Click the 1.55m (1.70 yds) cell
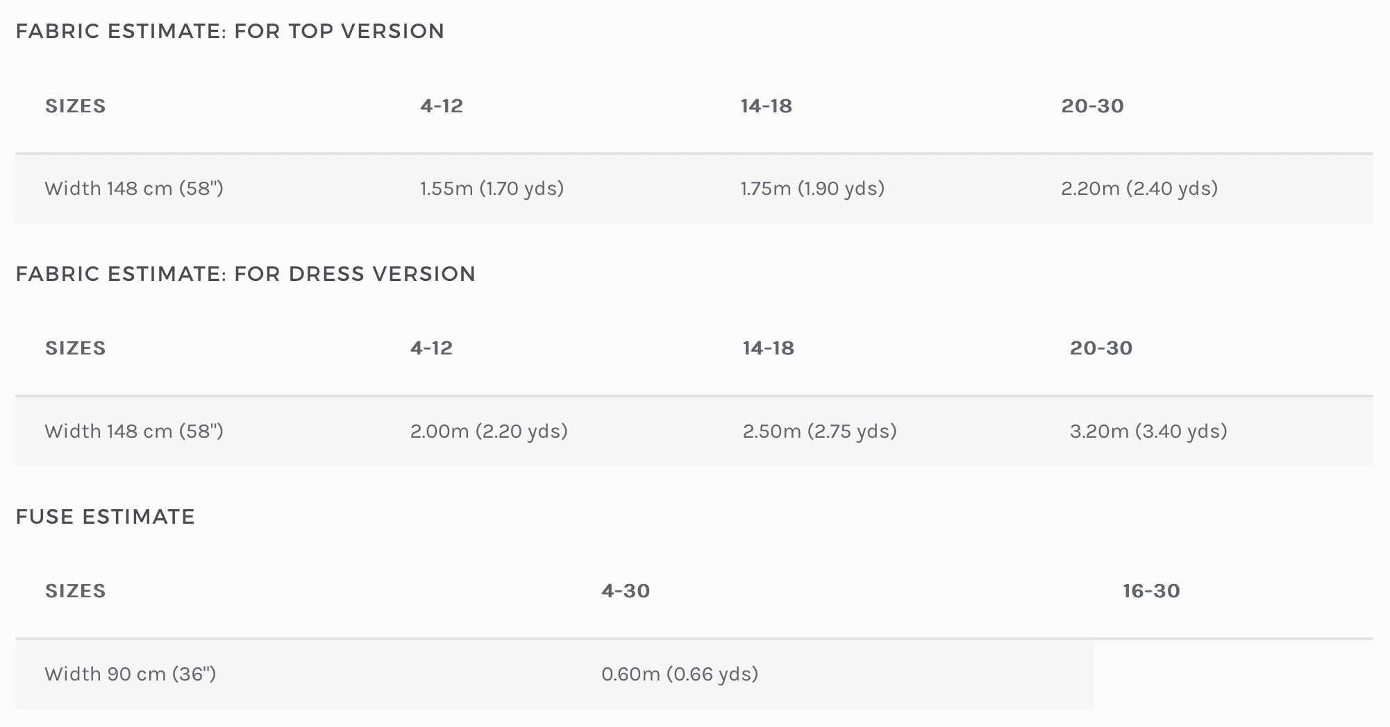 click(x=492, y=189)
